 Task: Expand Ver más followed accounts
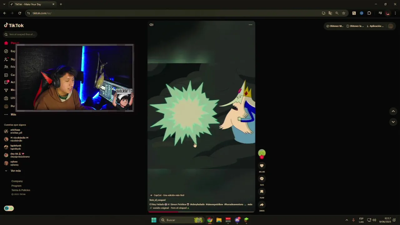click(x=13, y=171)
